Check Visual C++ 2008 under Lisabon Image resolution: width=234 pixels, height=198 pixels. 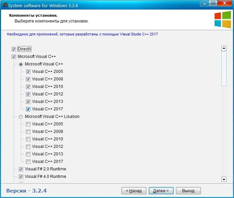[x=28, y=132]
